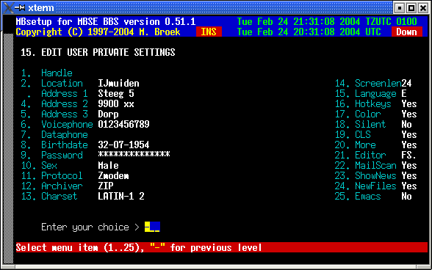Image resolution: width=432 pixels, height=270 pixels.
Task: Select menu item 1. Handle
Action: click(x=46, y=73)
